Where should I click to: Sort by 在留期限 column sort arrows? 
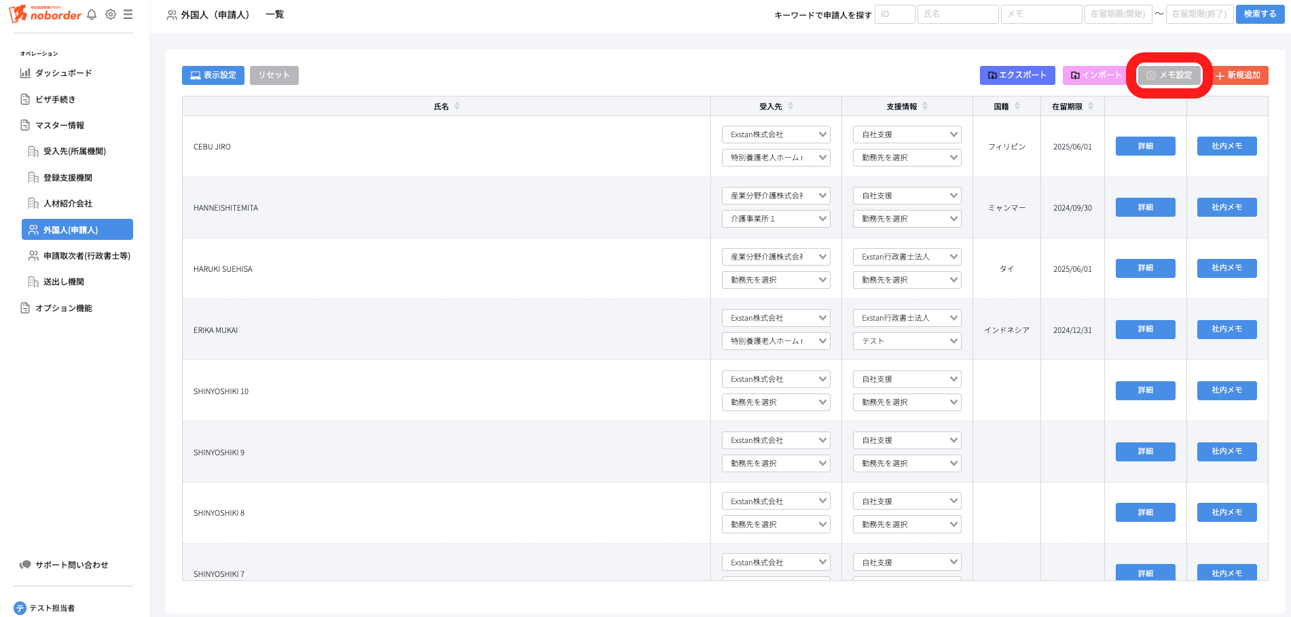1091,106
